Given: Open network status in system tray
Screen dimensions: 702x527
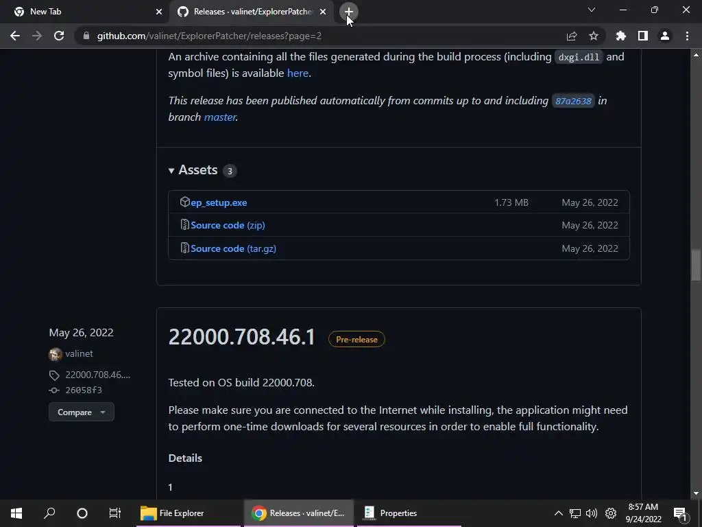Looking at the screenshot, I should coord(575,513).
